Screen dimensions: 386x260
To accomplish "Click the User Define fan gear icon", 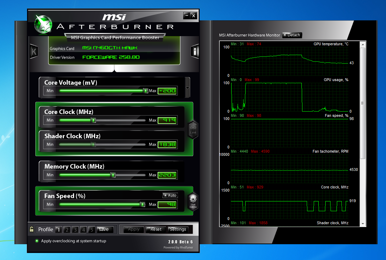I will tap(193, 201).
